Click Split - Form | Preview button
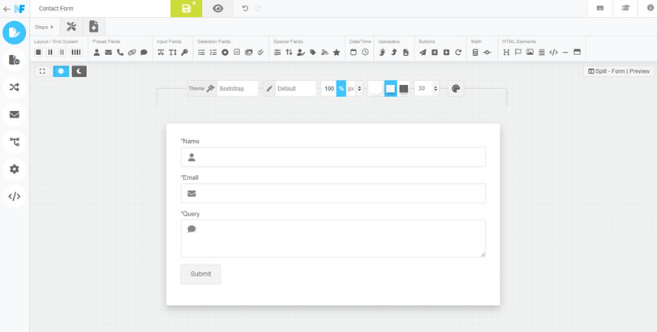This screenshot has width=657, height=332. tap(619, 71)
